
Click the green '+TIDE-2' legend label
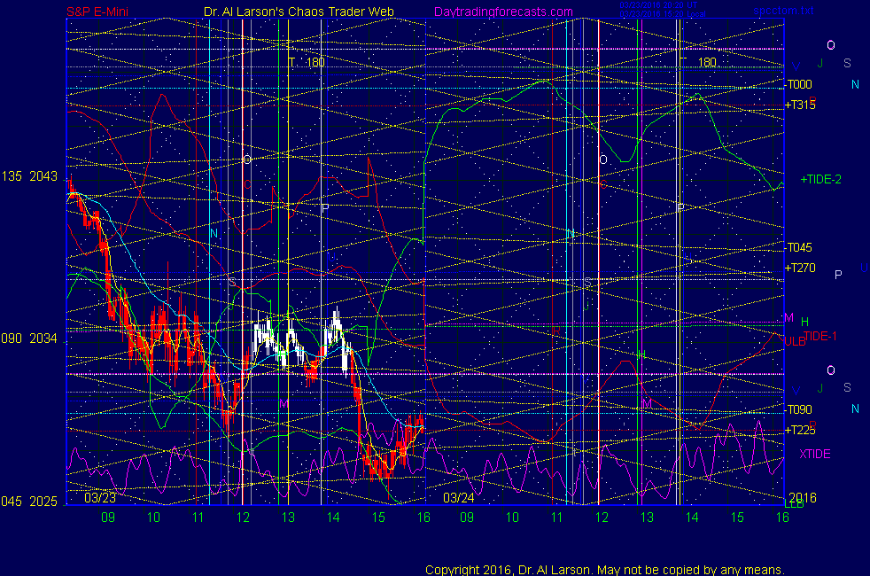[820, 179]
